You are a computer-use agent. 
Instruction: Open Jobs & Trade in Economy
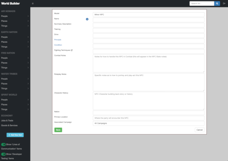(x=7, y=120)
